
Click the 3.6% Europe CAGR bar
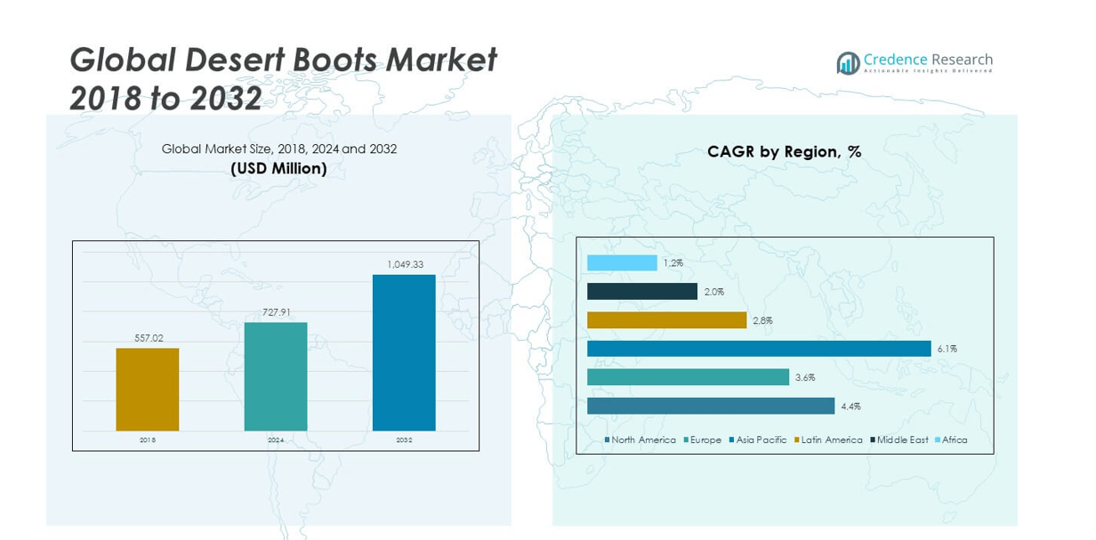(688, 377)
